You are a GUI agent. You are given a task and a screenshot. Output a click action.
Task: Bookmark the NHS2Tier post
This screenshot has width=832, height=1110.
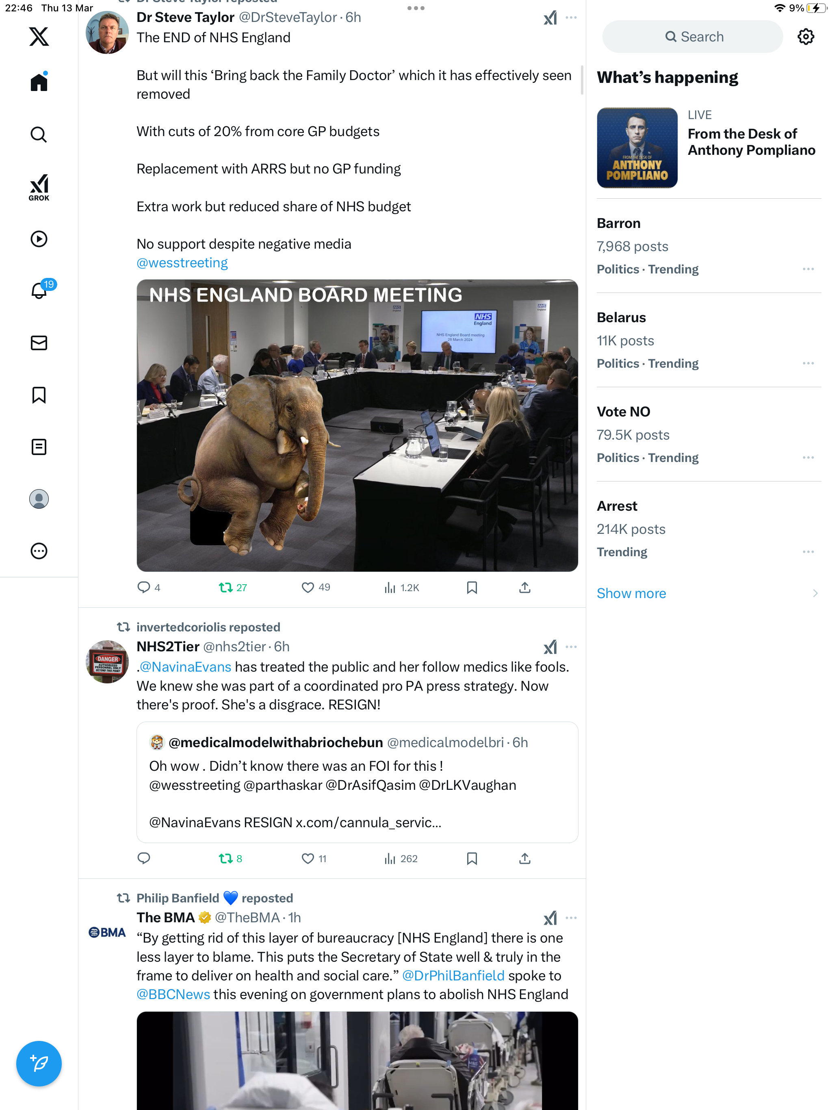tap(472, 859)
